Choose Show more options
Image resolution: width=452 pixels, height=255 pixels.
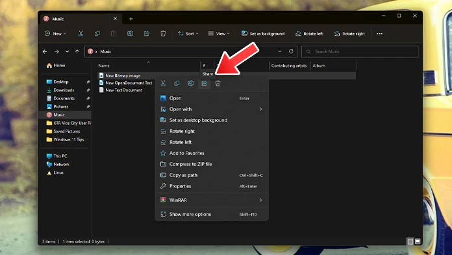(x=212, y=214)
